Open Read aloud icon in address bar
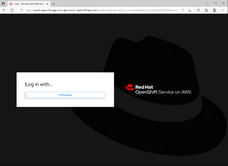 tap(183, 10)
